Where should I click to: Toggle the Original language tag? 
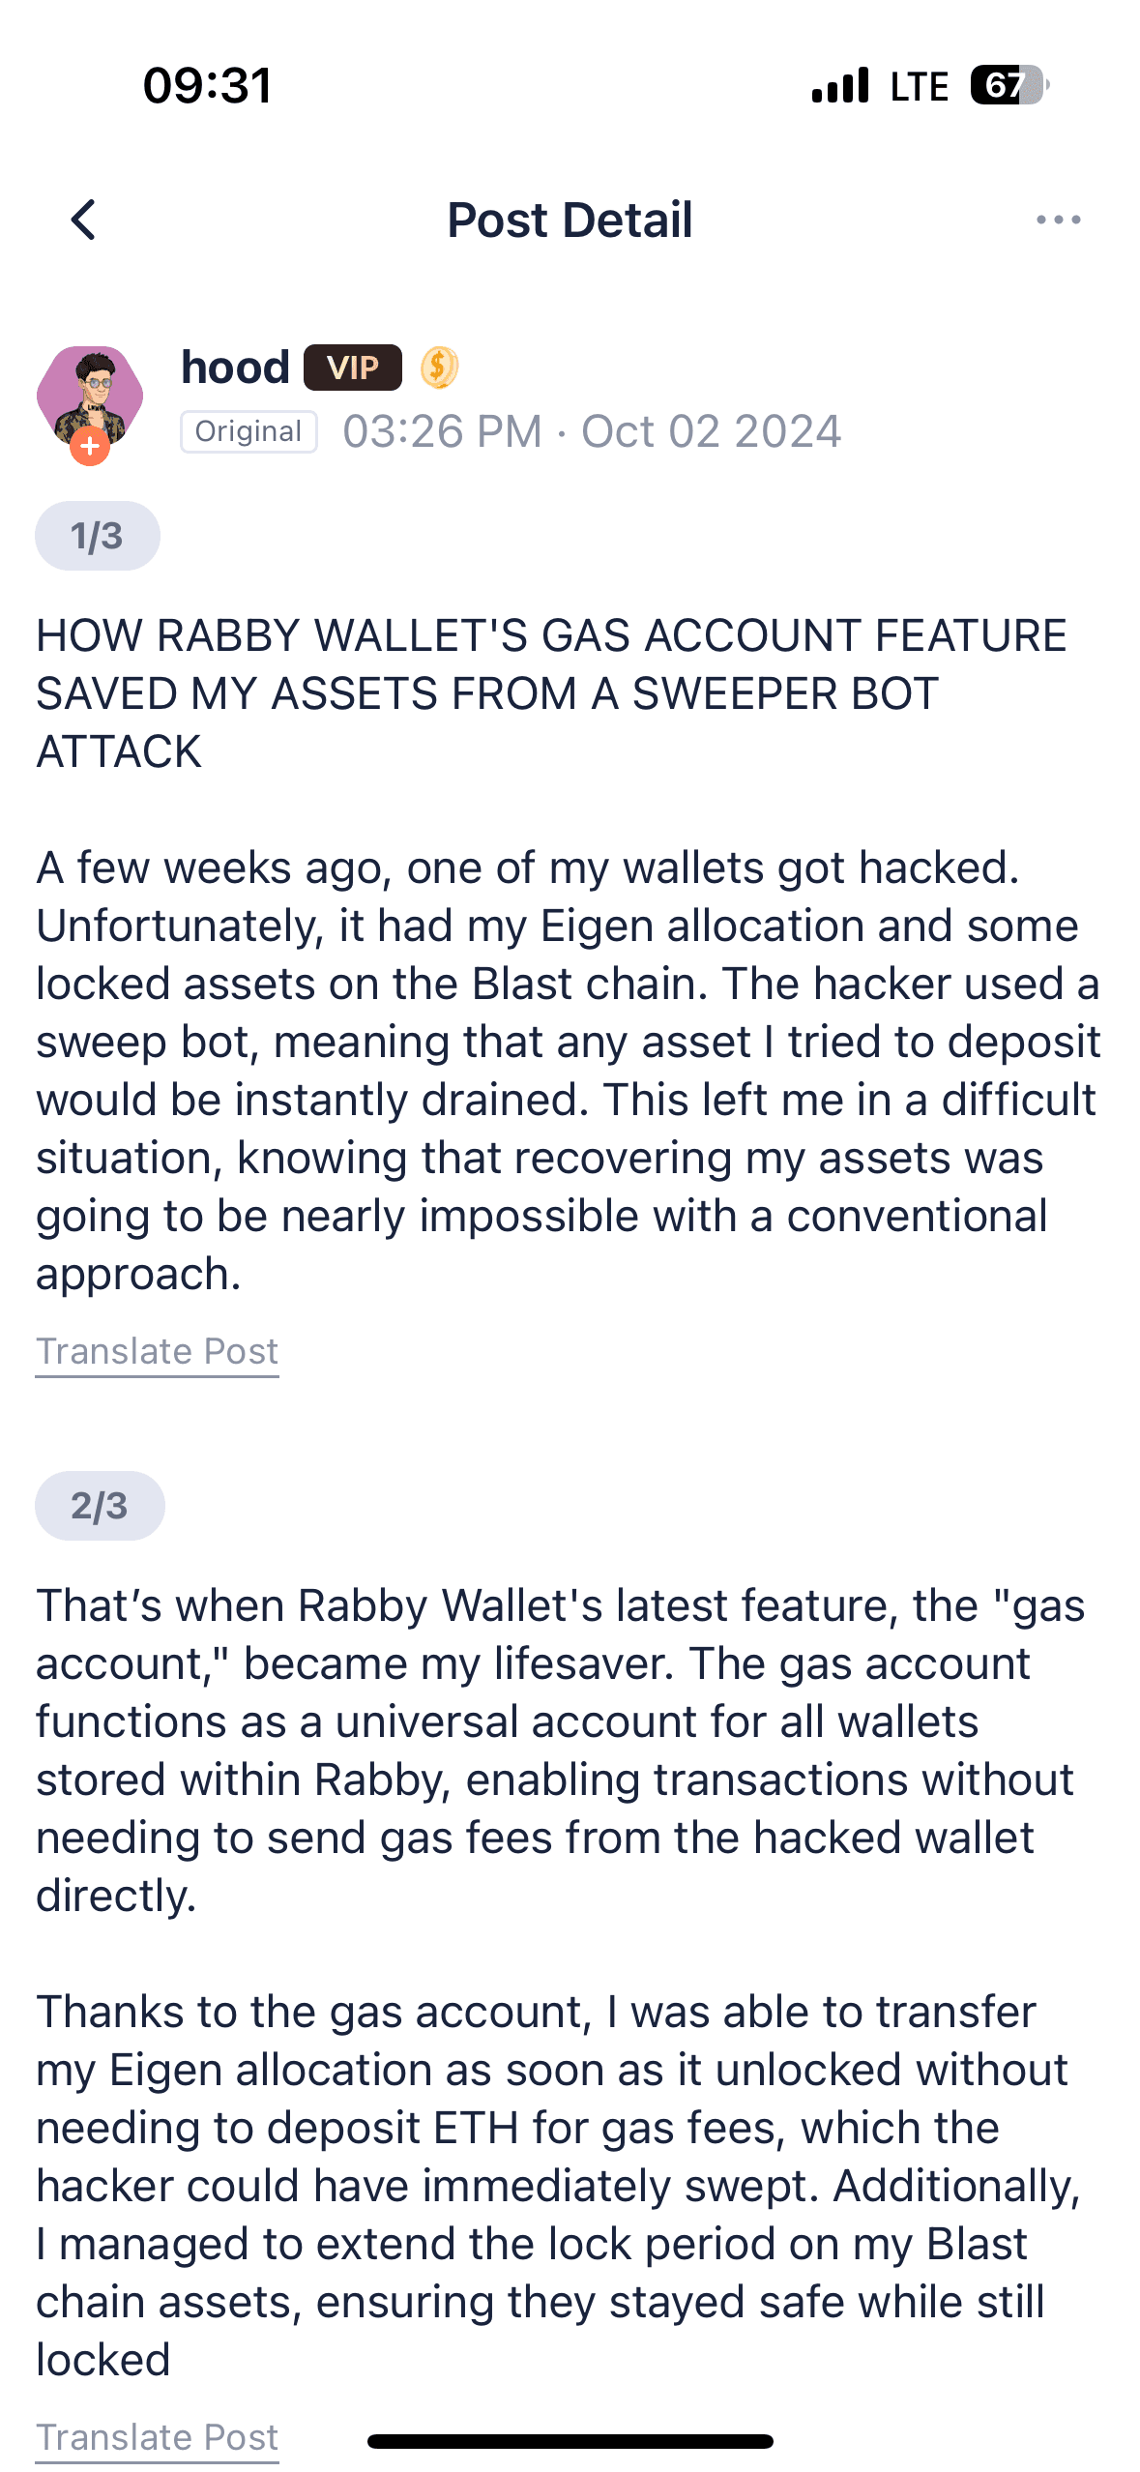click(248, 431)
